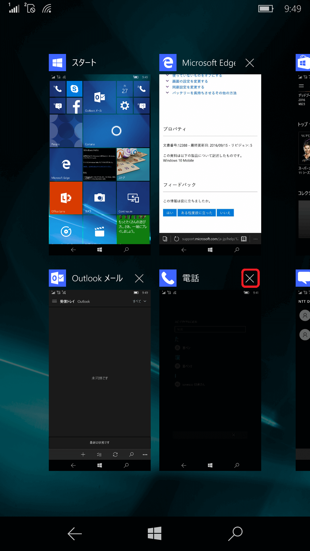Close the Microsoft Edge app card
The image size is (310, 551).
coord(250,63)
